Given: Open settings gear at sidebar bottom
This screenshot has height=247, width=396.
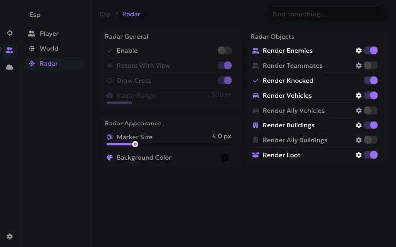Looking at the screenshot, I should click(10, 237).
